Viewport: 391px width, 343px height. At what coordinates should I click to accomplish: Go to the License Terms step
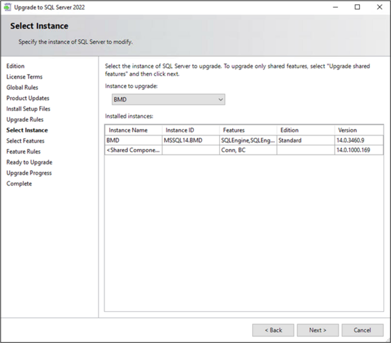click(x=24, y=77)
